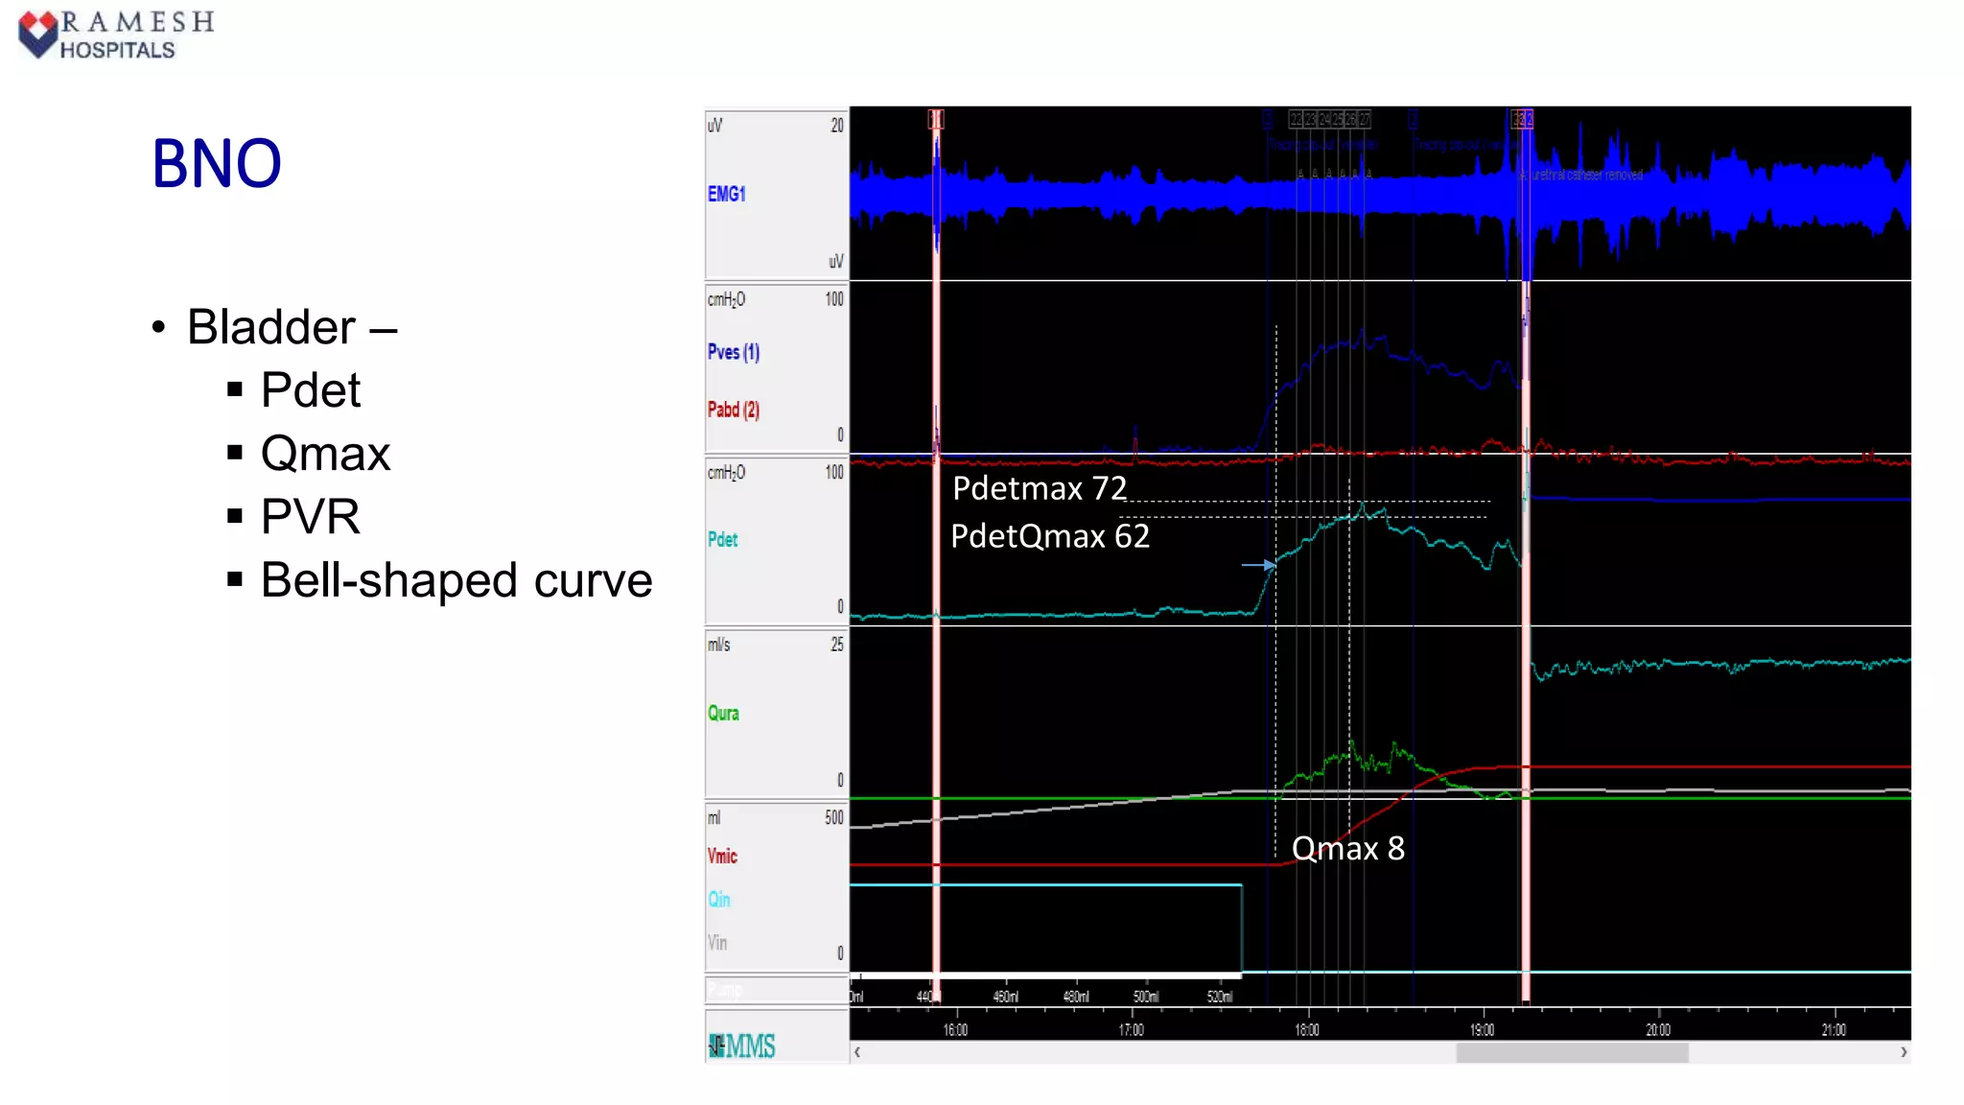Click the right scroll arrow of the timeline
This screenshot has width=1964, height=1105.
tap(1904, 1052)
